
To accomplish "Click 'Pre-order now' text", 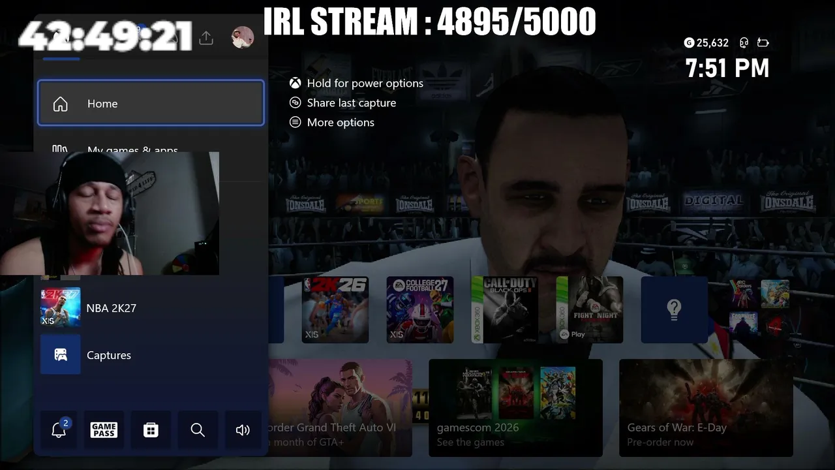I will (x=660, y=443).
